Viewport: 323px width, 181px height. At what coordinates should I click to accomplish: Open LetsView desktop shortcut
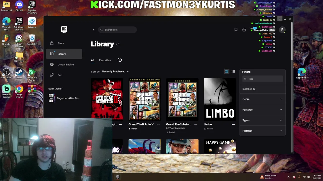tap(32, 23)
